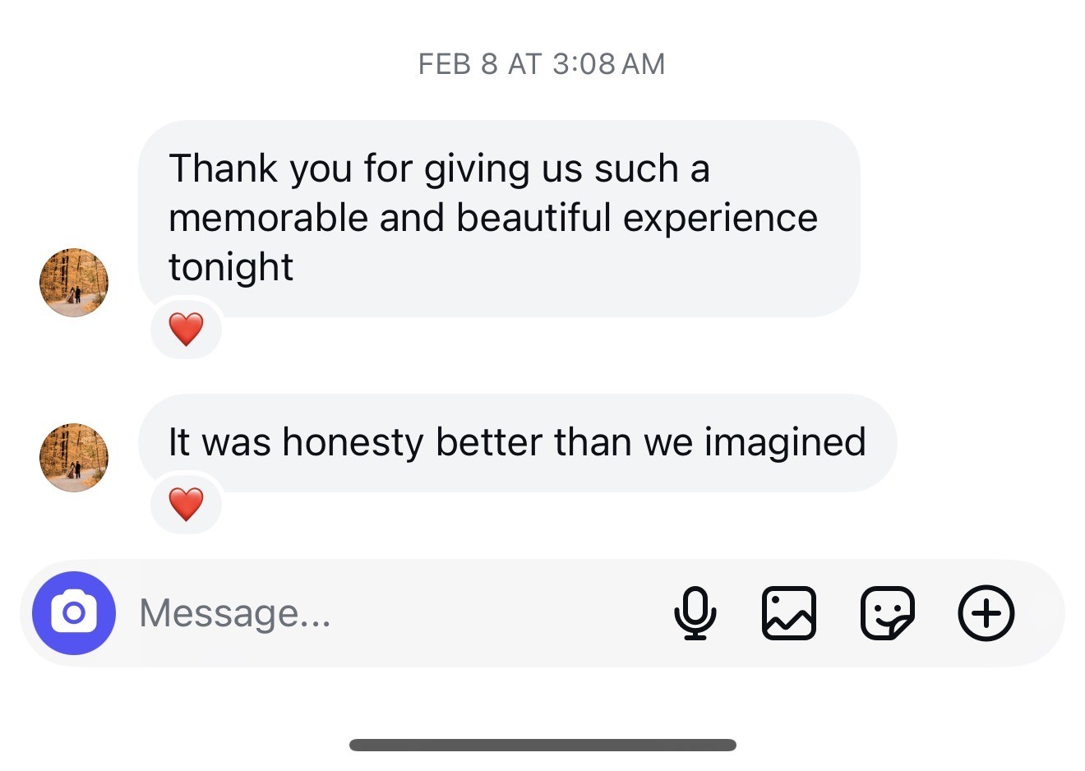
Task: Tap the microphone to record voice message
Action: (695, 613)
